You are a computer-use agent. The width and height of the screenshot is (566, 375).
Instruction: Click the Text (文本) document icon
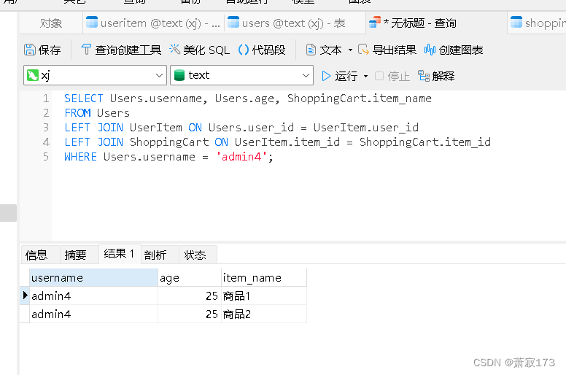[x=311, y=50]
